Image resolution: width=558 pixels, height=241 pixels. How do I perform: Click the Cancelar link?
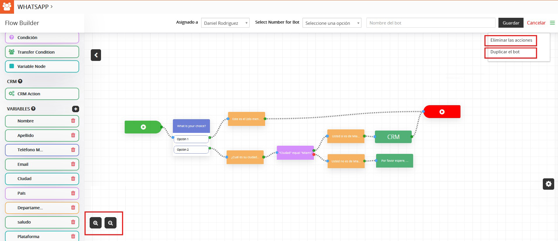click(536, 23)
